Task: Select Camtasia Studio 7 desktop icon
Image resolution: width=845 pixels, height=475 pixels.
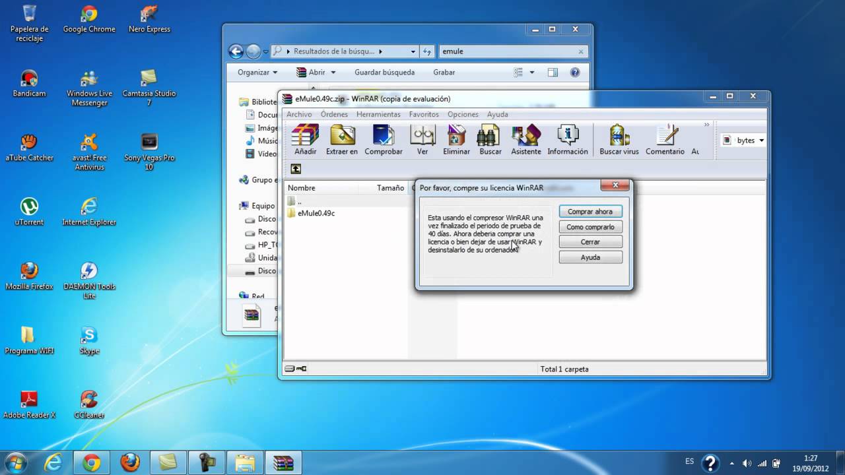Action: pyautogui.click(x=149, y=88)
